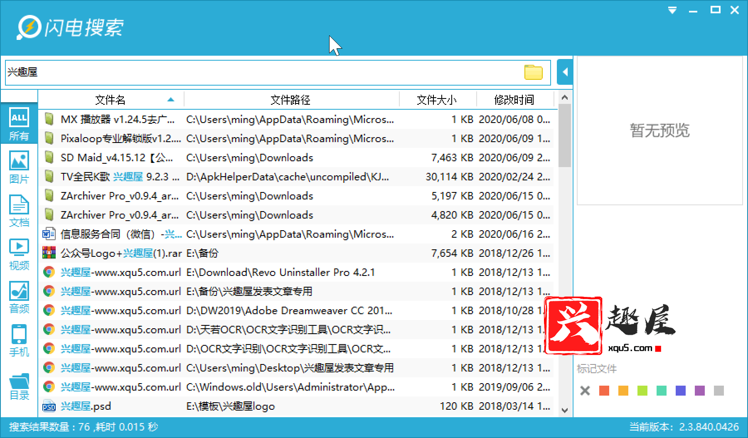
Task: Click path E:\Download\Revo Uninstaller Pro 4.2.1
Action: click(280, 272)
